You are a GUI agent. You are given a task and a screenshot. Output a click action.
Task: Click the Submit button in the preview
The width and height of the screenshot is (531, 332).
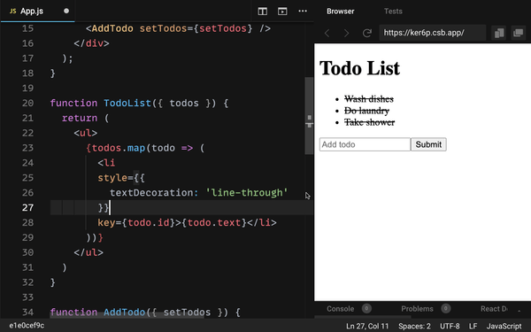pos(428,144)
